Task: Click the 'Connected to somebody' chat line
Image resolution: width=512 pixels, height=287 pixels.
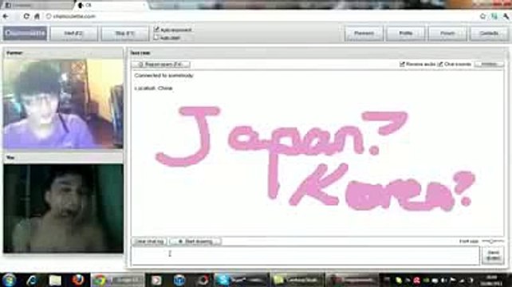Action: click(164, 76)
